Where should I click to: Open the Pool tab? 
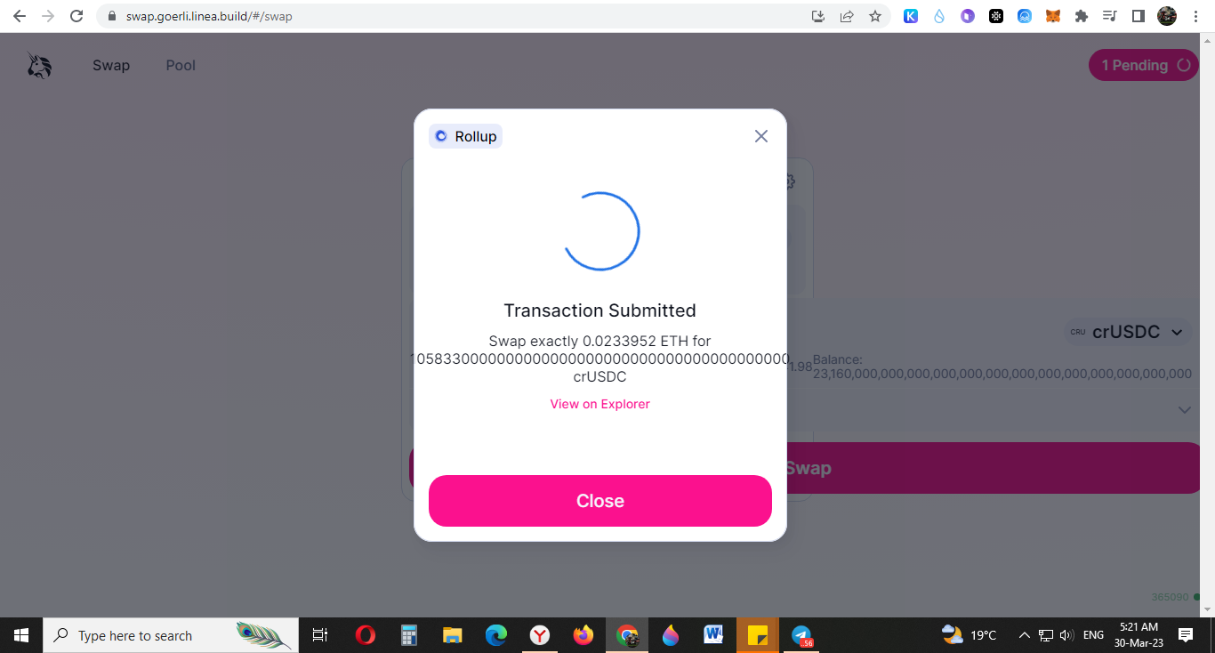coord(181,65)
